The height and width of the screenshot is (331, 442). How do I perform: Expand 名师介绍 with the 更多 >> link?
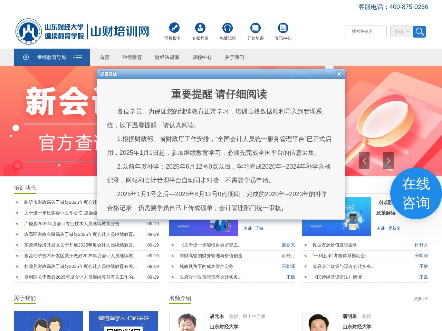click(421, 299)
